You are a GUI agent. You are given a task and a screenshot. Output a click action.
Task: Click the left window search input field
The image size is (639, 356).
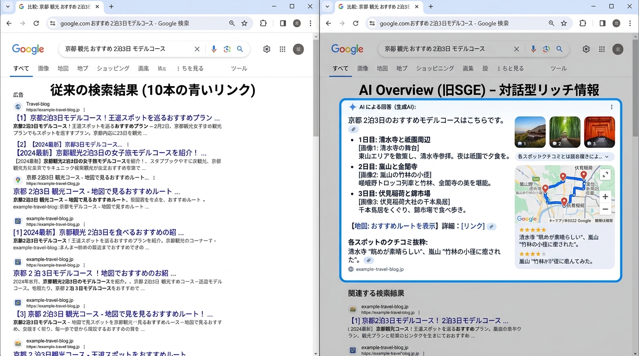point(125,49)
